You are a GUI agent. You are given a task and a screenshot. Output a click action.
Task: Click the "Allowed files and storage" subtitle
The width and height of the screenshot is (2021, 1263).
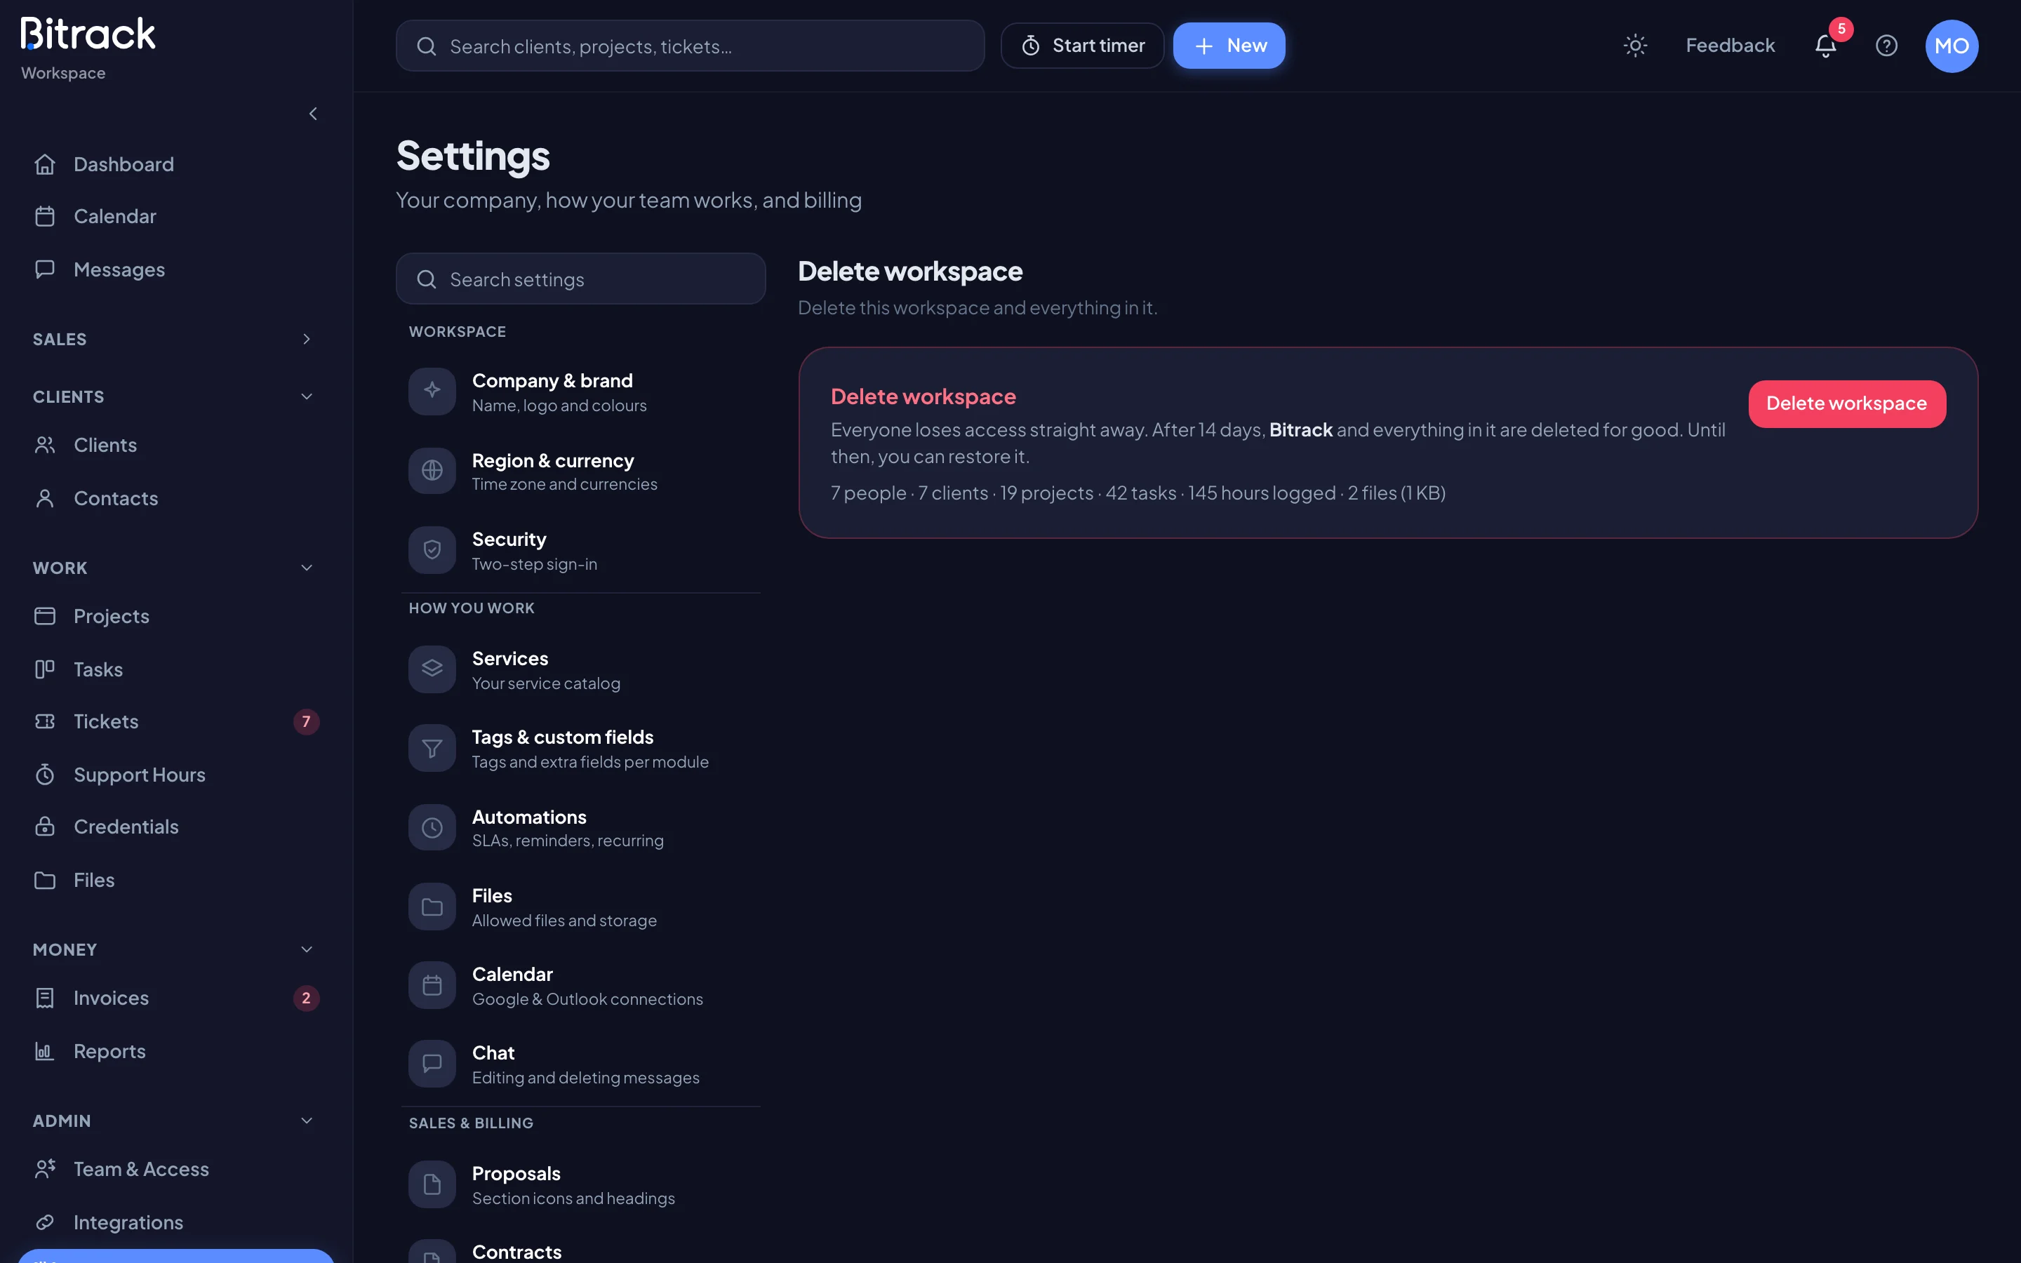tap(563, 921)
